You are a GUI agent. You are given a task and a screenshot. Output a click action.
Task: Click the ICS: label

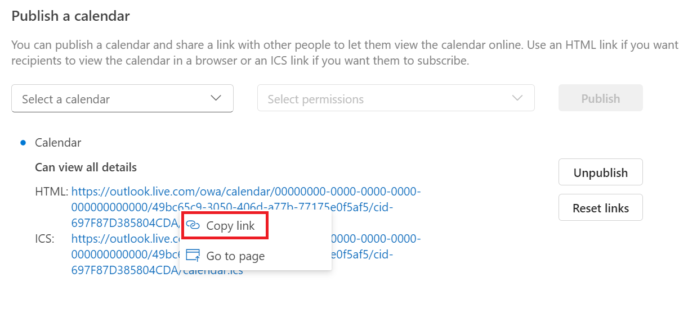pyautogui.click(x=44, y=239)
